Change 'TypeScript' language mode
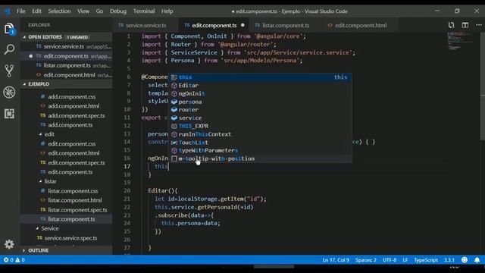 click(x=426, y=259)
